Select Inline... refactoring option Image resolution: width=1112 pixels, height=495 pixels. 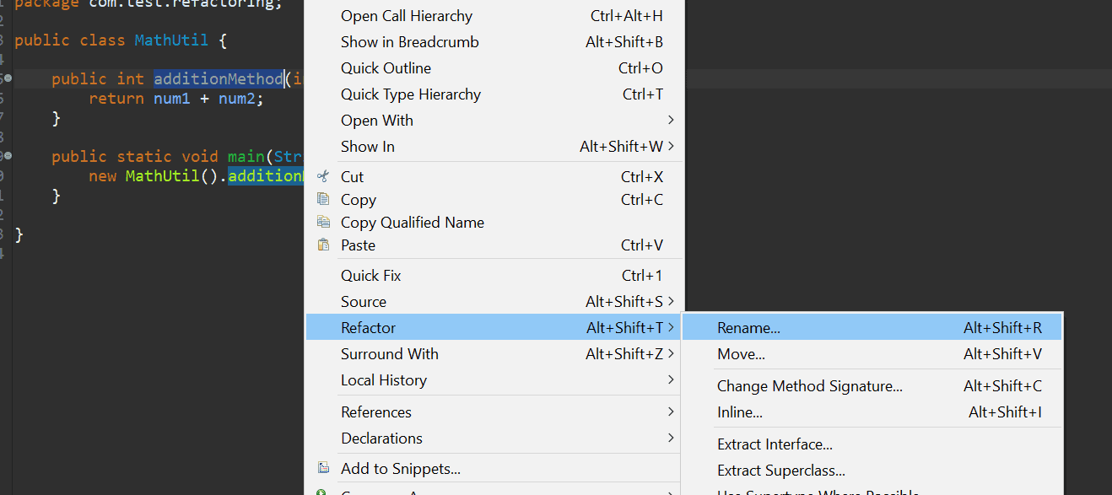872,412
